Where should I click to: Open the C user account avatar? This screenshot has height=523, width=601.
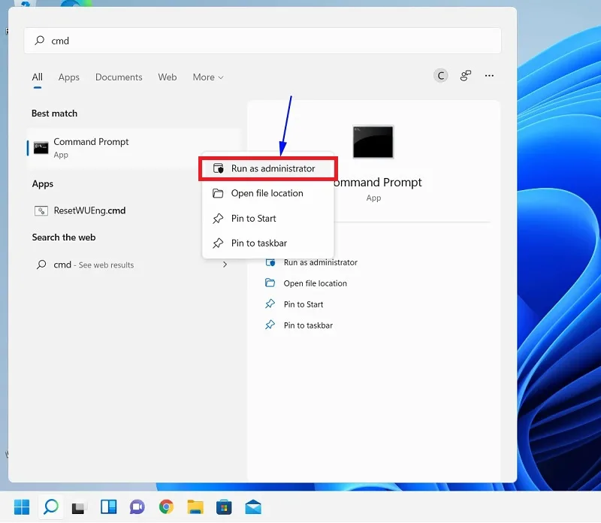441,76
